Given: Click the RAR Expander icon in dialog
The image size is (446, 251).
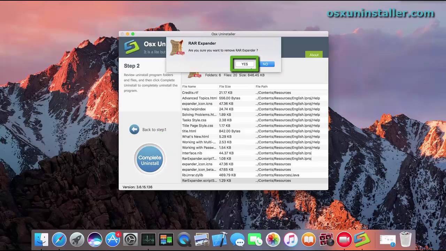Looking at the screenshot, I should click(177, 47).
